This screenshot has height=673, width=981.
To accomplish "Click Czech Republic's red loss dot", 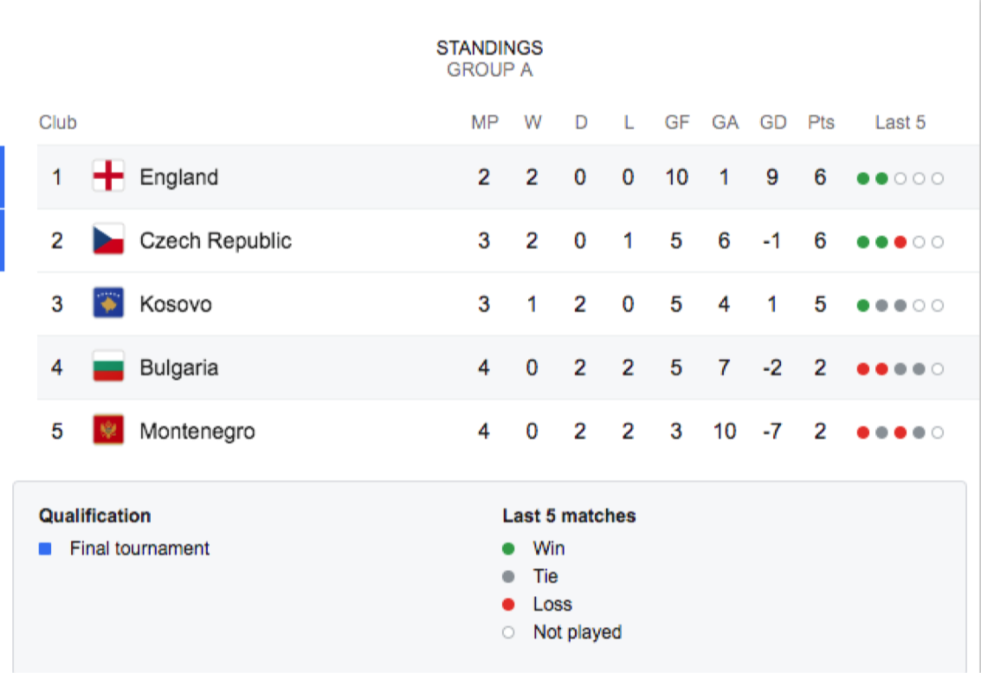I will [x=900, y=242].
